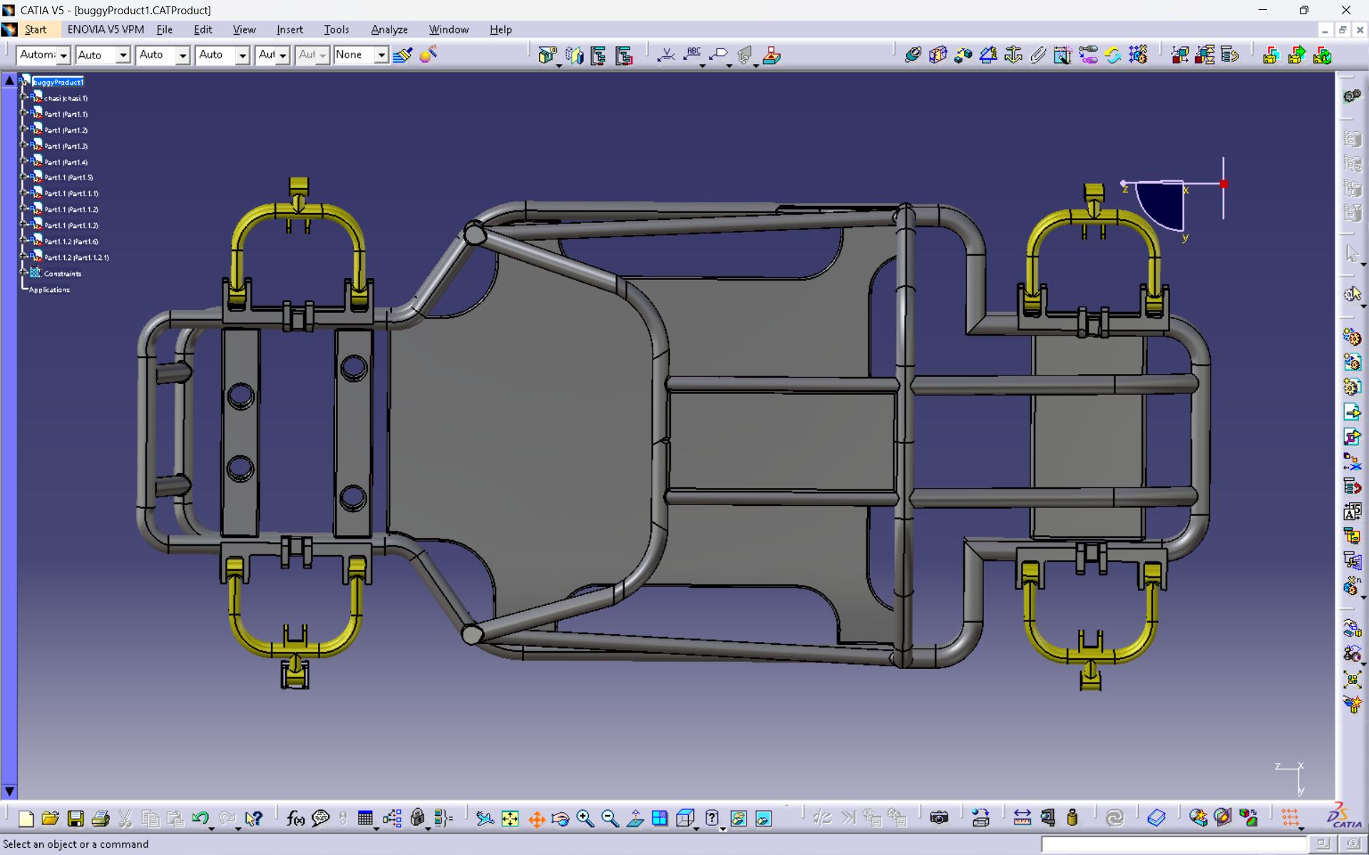Screen dimensions: 1369x855
Task: Select Part1 (Part1.2) in the tree
Action: [x=66, y=130]
